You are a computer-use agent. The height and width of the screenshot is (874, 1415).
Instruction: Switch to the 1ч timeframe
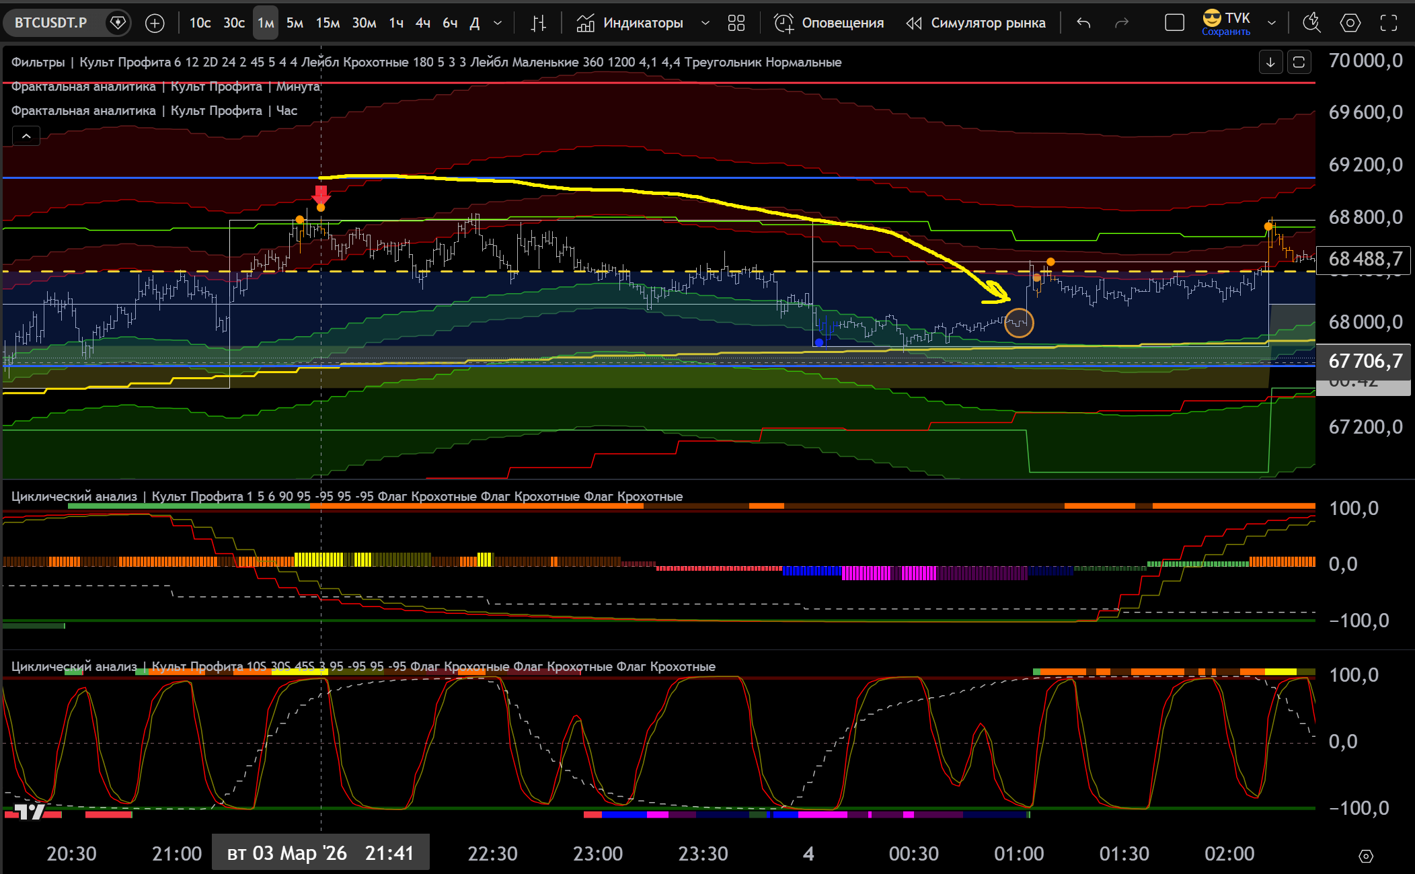pos(396,24)
